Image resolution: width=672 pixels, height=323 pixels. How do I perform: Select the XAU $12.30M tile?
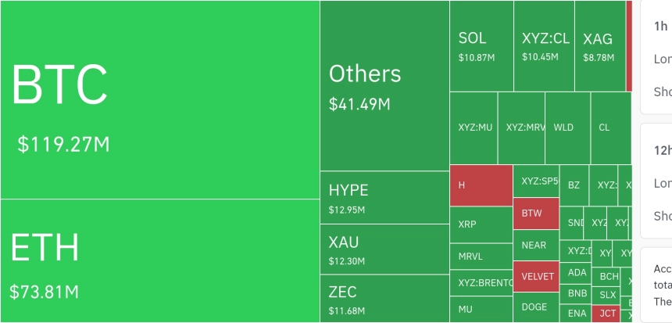point(384,249)
